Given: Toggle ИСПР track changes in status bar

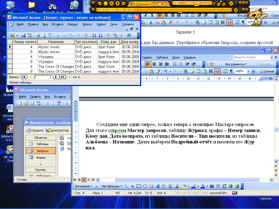Looking at the screenshot, I should pyautogui.click(x=187, y=193).
